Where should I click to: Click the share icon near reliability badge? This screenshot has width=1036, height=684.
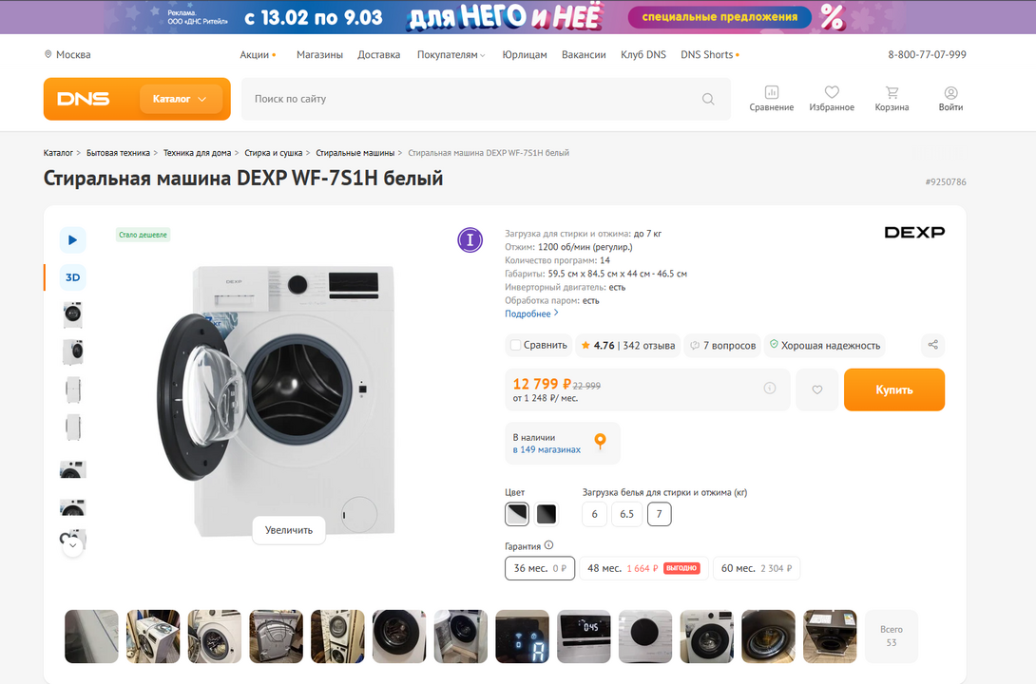[932, 345]
